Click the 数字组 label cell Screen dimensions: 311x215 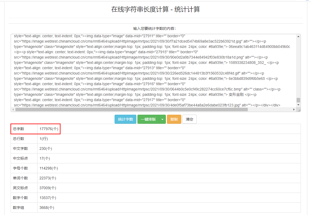(24, 208)
